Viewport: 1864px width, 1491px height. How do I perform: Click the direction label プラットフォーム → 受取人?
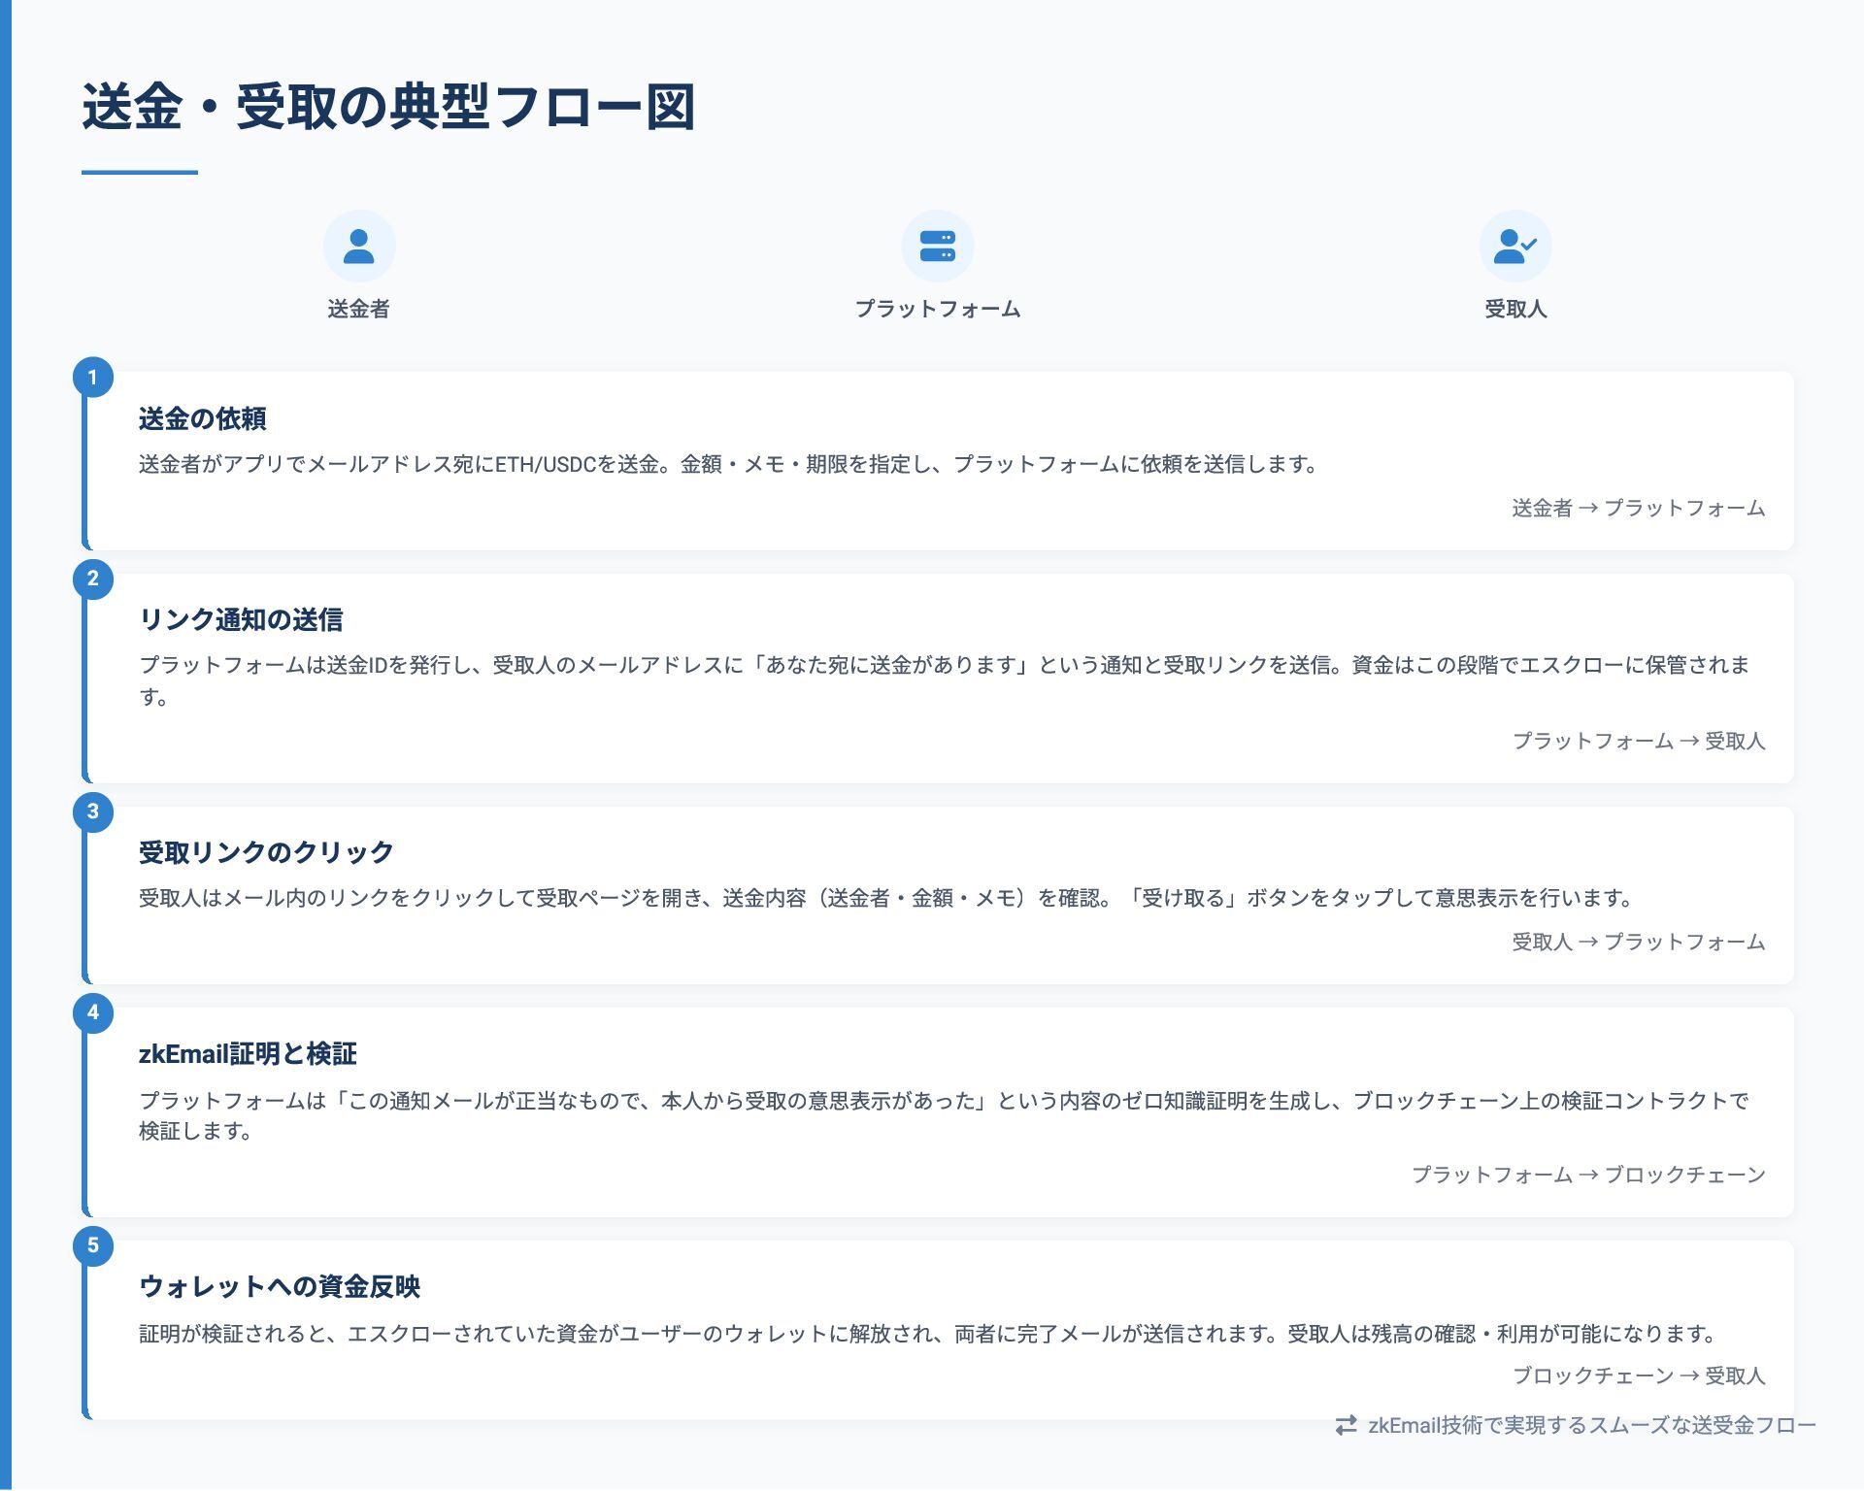click(x=1638, y=741)
